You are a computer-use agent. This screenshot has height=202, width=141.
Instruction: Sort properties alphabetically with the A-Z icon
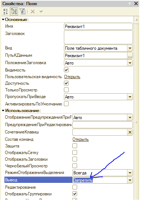point(6,11)
